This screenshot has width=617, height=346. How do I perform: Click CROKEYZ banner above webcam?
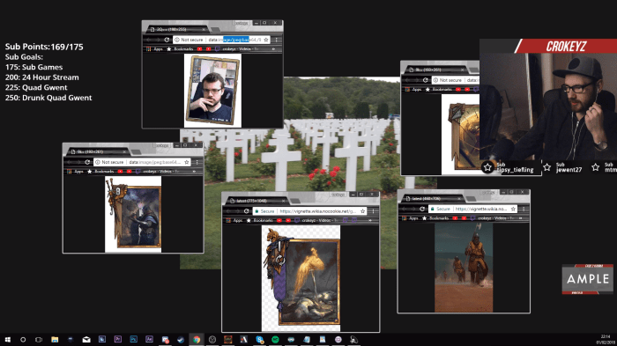click(566, 46)
